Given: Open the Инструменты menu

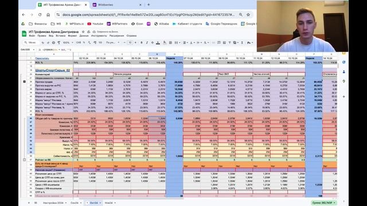Looking at the screenshot, I should pos(99,36).
